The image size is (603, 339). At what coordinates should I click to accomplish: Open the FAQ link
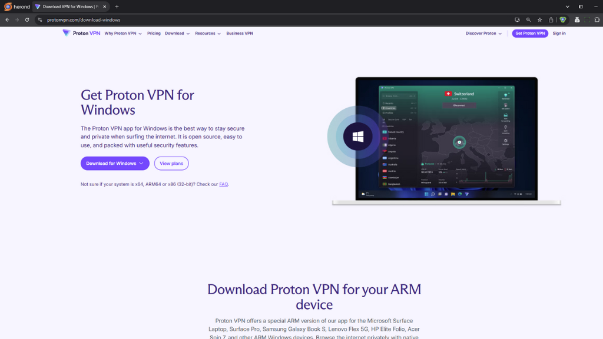pos(223,184)
